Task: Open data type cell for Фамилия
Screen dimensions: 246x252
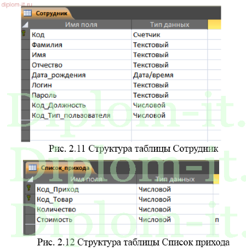Action: pyautogui.click(x=169, y=44)
